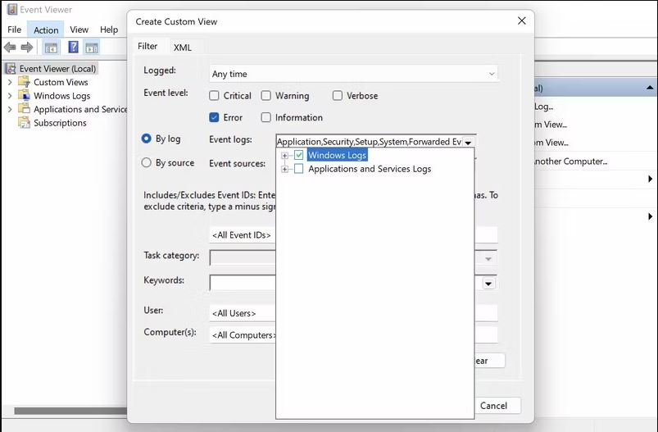Screen dimensions: 658x432
Task: Open the Action menu
Action: pos(46,30)
